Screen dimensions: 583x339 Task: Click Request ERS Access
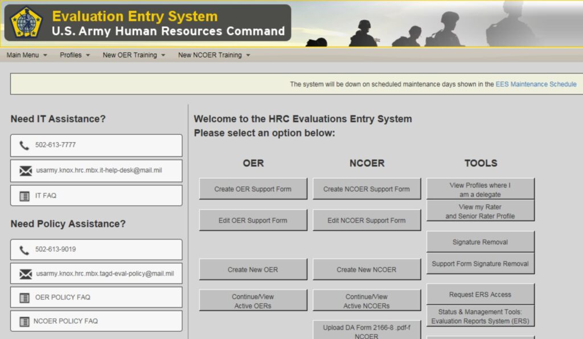click(481, 294)
